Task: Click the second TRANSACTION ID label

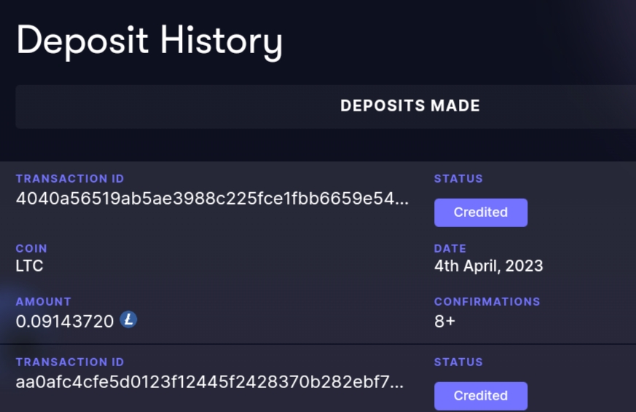Action: click(70, 363)
